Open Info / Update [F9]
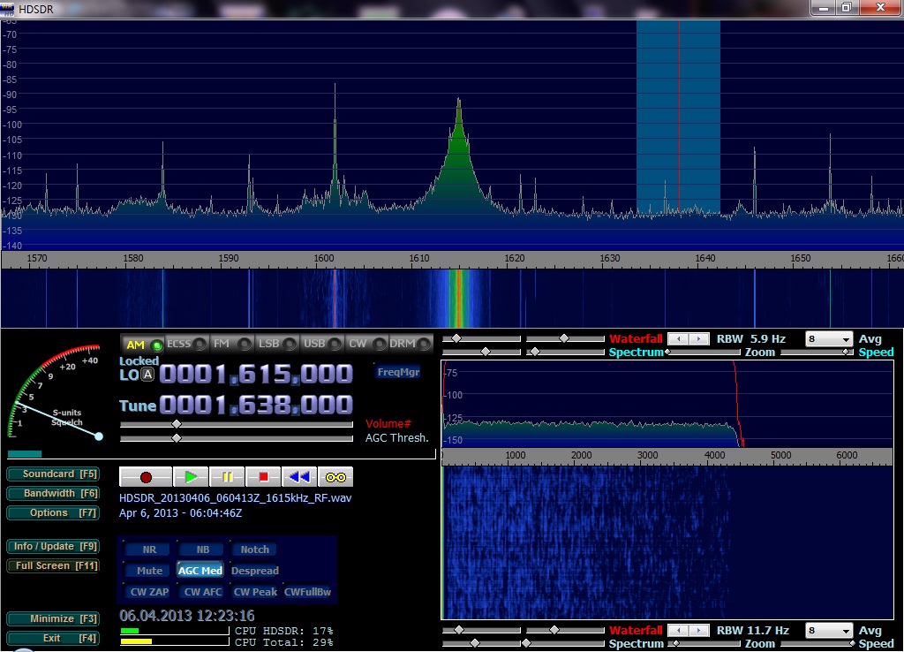 click(x=53, y=546)
